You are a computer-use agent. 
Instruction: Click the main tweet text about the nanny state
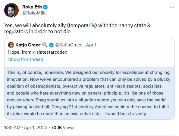[x=77, y=28]
